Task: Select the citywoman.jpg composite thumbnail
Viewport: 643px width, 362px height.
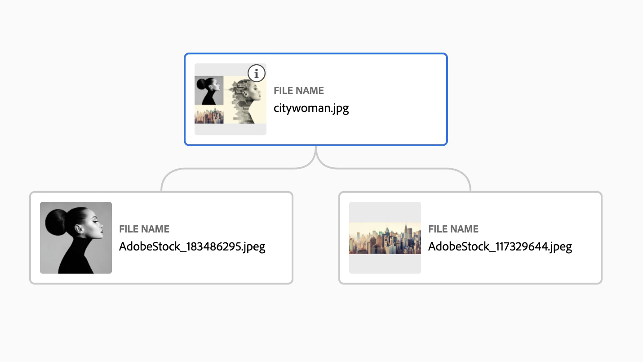Action: point(231,99)
